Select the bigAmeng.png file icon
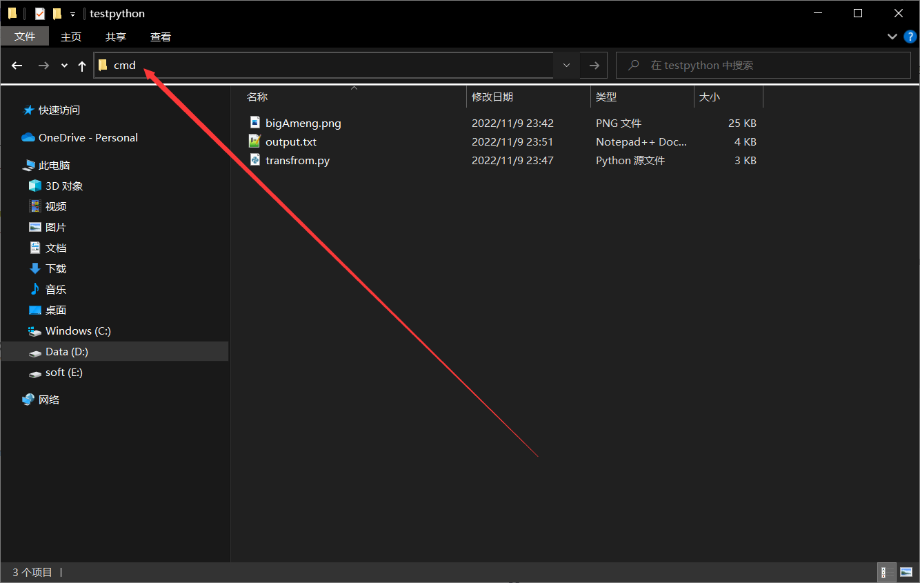Viewport: 920px width, 583px height. [x=254, y=123]
